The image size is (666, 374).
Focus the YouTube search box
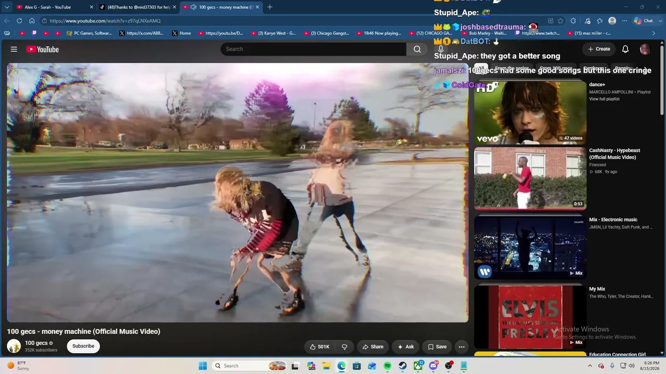pos(313,49)
